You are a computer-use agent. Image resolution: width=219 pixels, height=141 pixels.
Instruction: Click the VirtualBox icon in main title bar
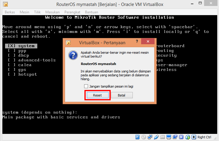pyautogui.click(x=5, y=4)
